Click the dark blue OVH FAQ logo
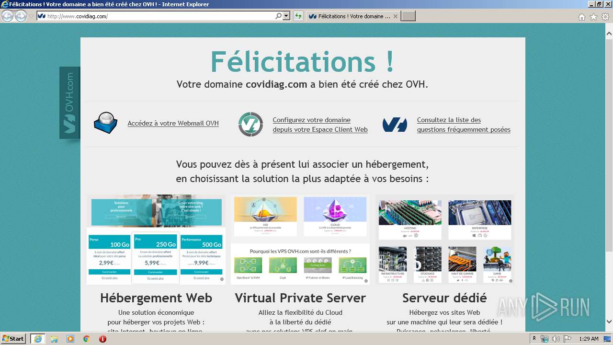The width and height of the screenshot is (613, 345). (395, 125)
